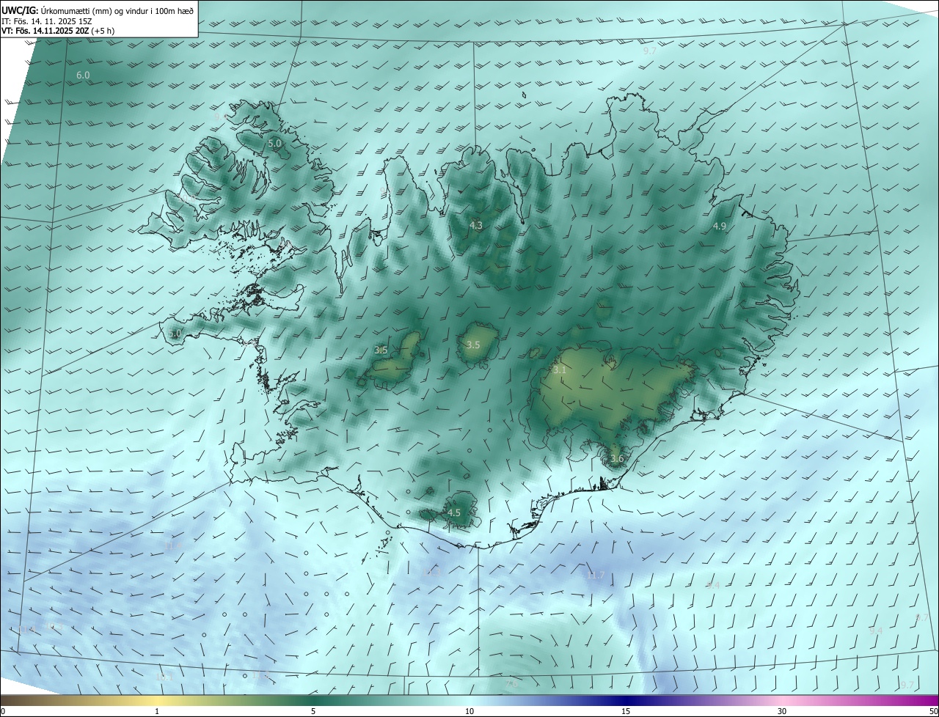Click the '4.5' value on the southern glacier

pyautogui.click(x=453, y=513)
